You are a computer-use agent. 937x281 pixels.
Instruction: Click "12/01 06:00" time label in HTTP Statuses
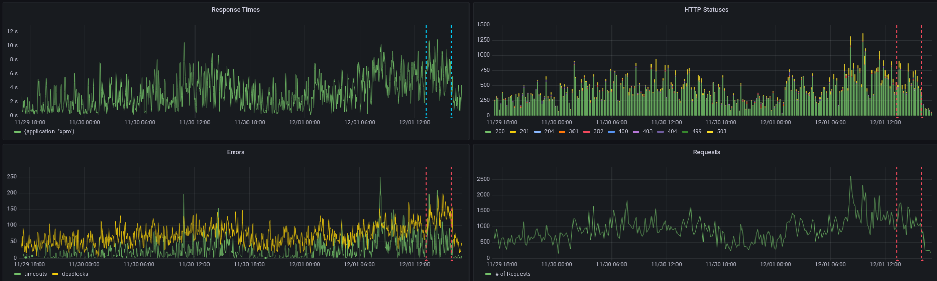(830, 123)
